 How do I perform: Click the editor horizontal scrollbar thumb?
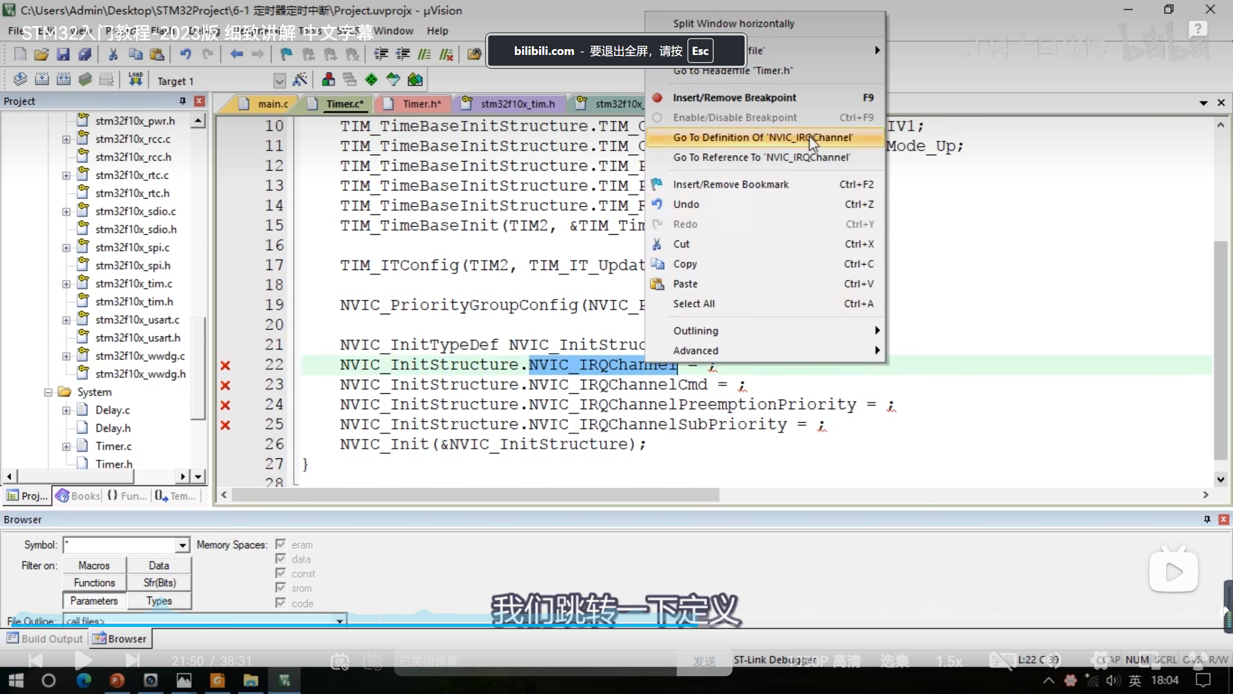(x=474, y=495)
